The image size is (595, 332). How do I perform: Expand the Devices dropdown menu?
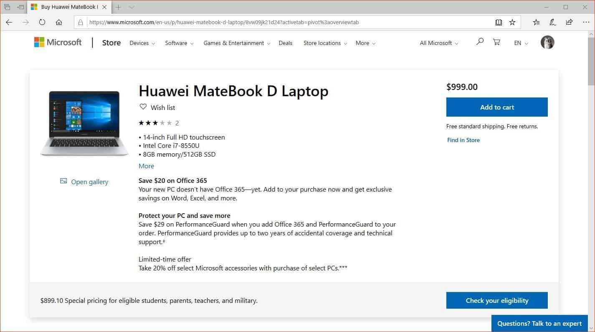tap(142, 43)
